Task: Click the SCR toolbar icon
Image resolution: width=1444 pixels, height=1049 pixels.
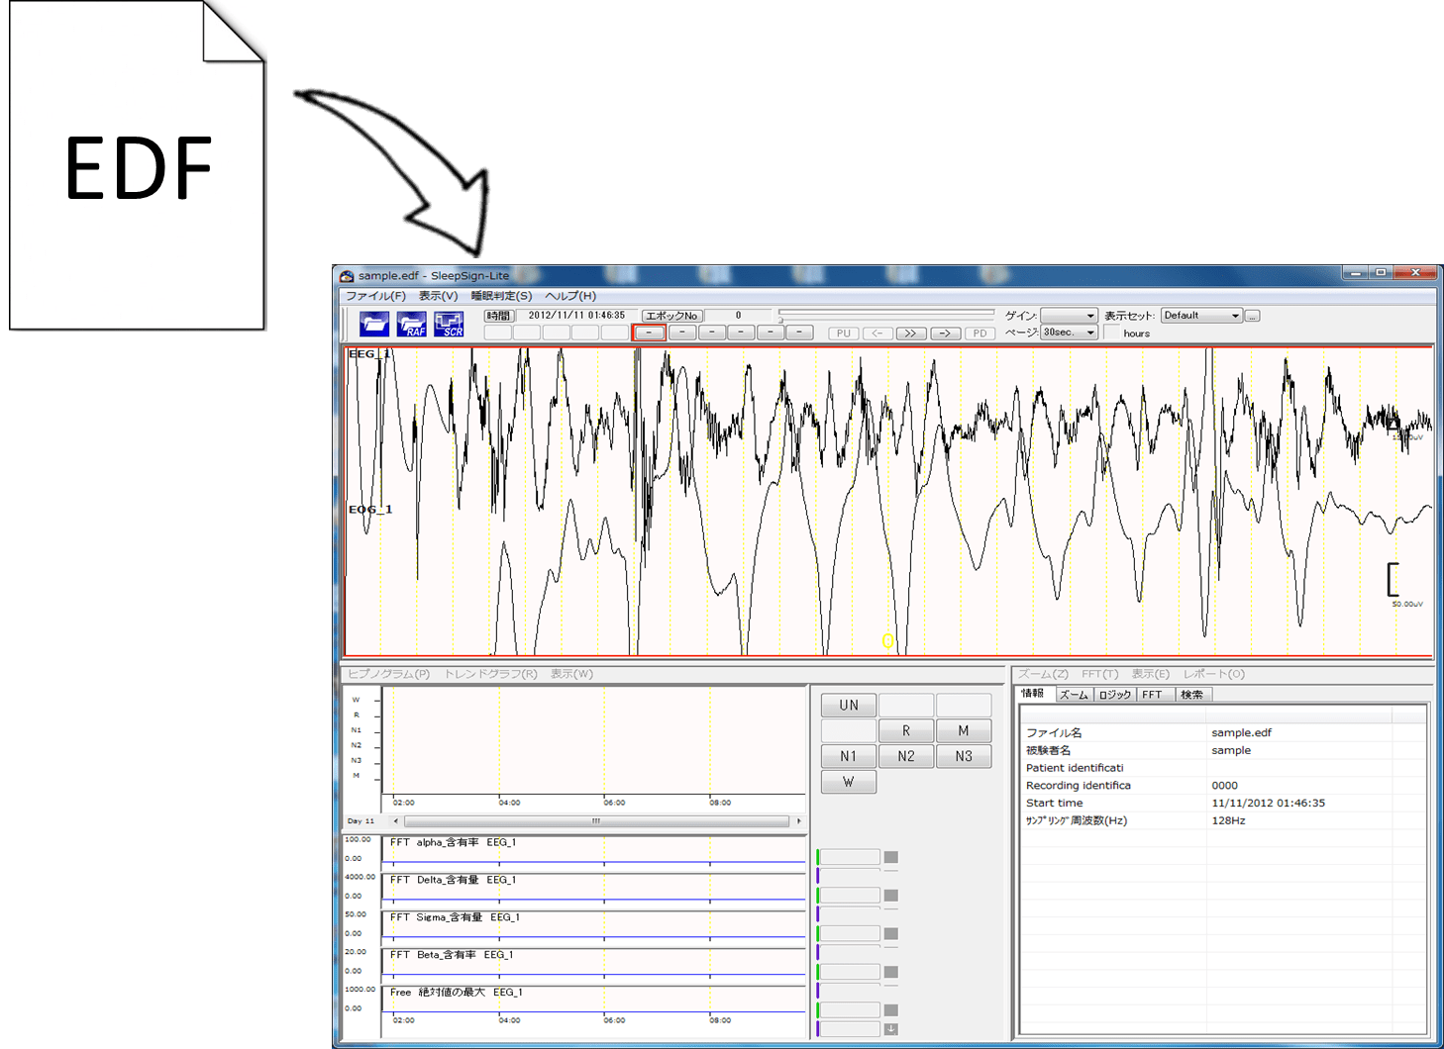Action: pos(449,324)
